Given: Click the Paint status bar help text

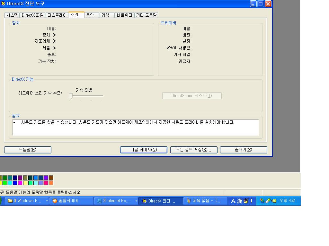Looking at the screenshot, I should 41,192.
